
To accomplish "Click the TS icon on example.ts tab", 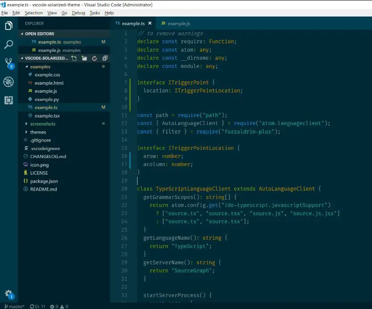I will click(x=117, y=23).
